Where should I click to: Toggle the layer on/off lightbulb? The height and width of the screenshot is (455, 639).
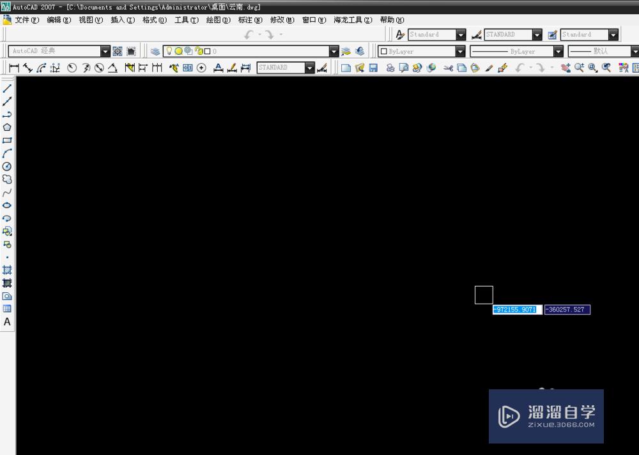[x=169, y=52]
